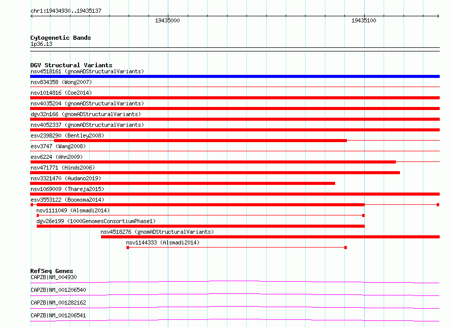The image size is (454, 327).
Task: Click the red bar under nsv3321470 (Audano2019)
Action: [x=183, y=183]
